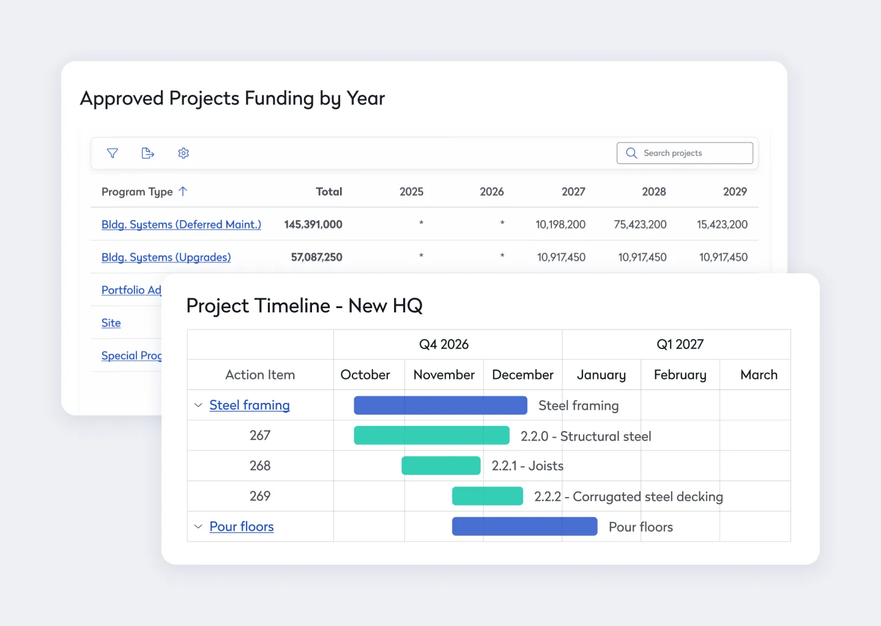The width and height of the screenshot is (881, 626).
Task: Select the teal 2.2.0 Structural steel bar
Action: pos(431,435)
